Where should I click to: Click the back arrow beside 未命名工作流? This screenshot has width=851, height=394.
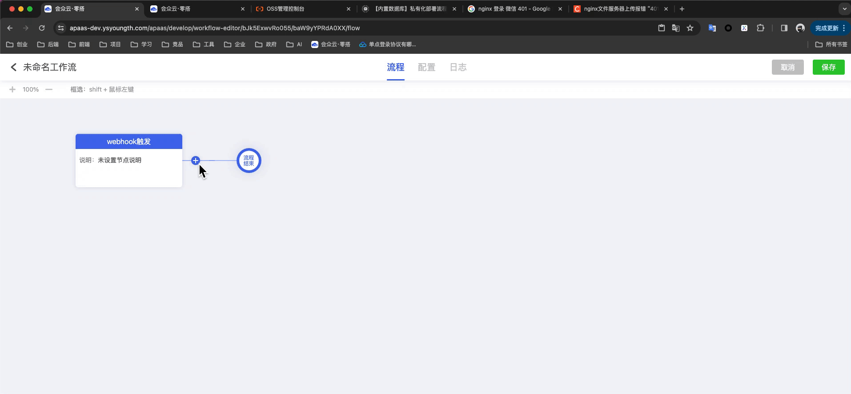coord(13,67)
